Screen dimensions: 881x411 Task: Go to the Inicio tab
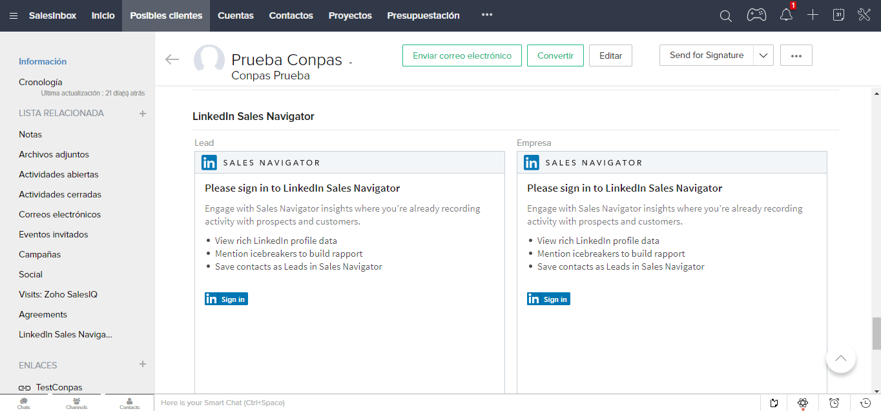103,15
